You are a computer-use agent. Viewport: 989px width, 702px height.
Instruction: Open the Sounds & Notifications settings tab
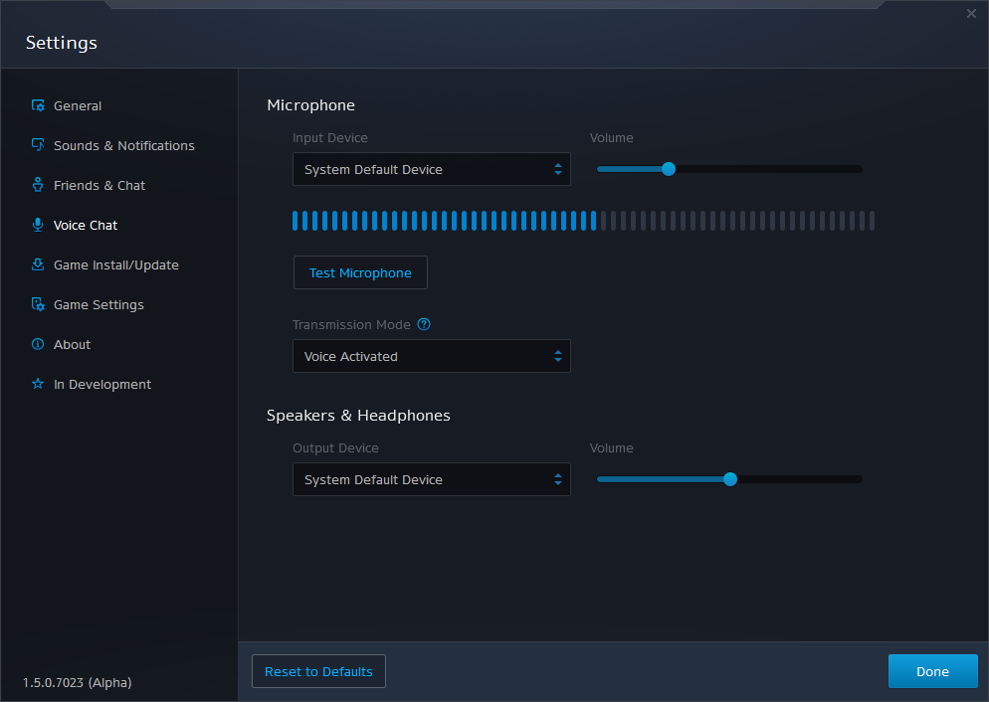tap(123, 145)
